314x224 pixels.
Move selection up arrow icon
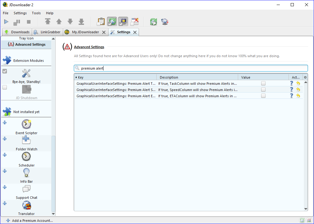pyautogui.click(x=59, y=21)
